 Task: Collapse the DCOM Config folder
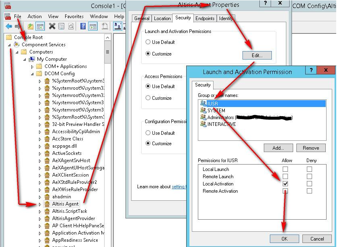(x=32, y=74)
